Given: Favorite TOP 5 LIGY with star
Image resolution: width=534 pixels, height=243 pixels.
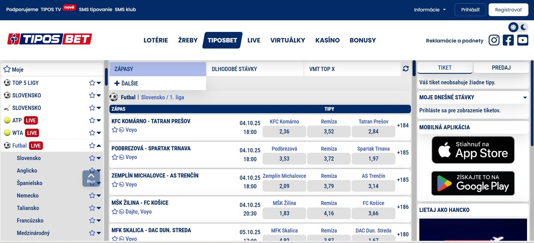Looking at the screenshot, I should click(92, 83).
